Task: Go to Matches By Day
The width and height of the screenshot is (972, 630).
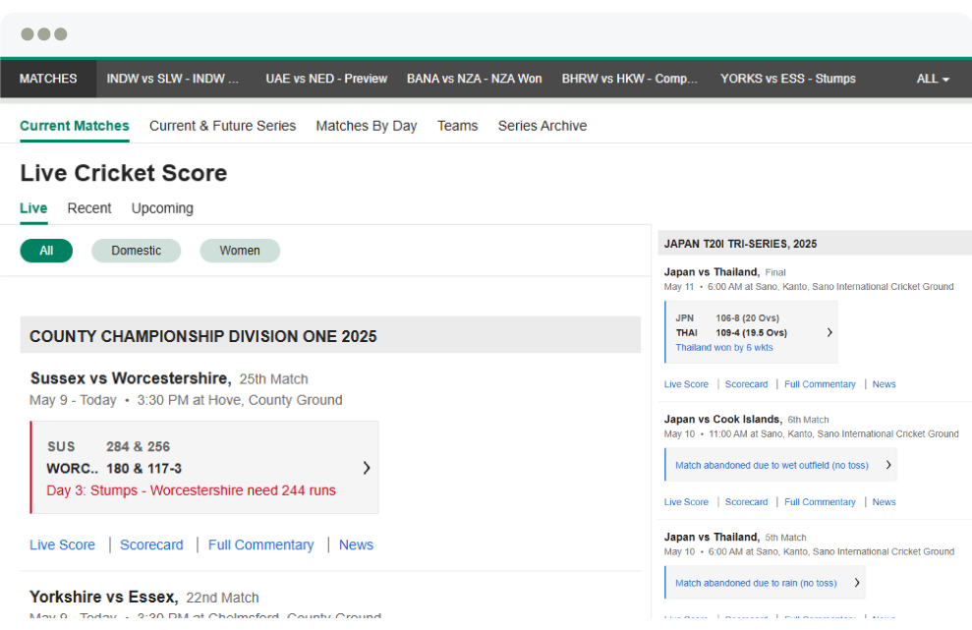Action: pyautogui.click(x=366, y=126)
